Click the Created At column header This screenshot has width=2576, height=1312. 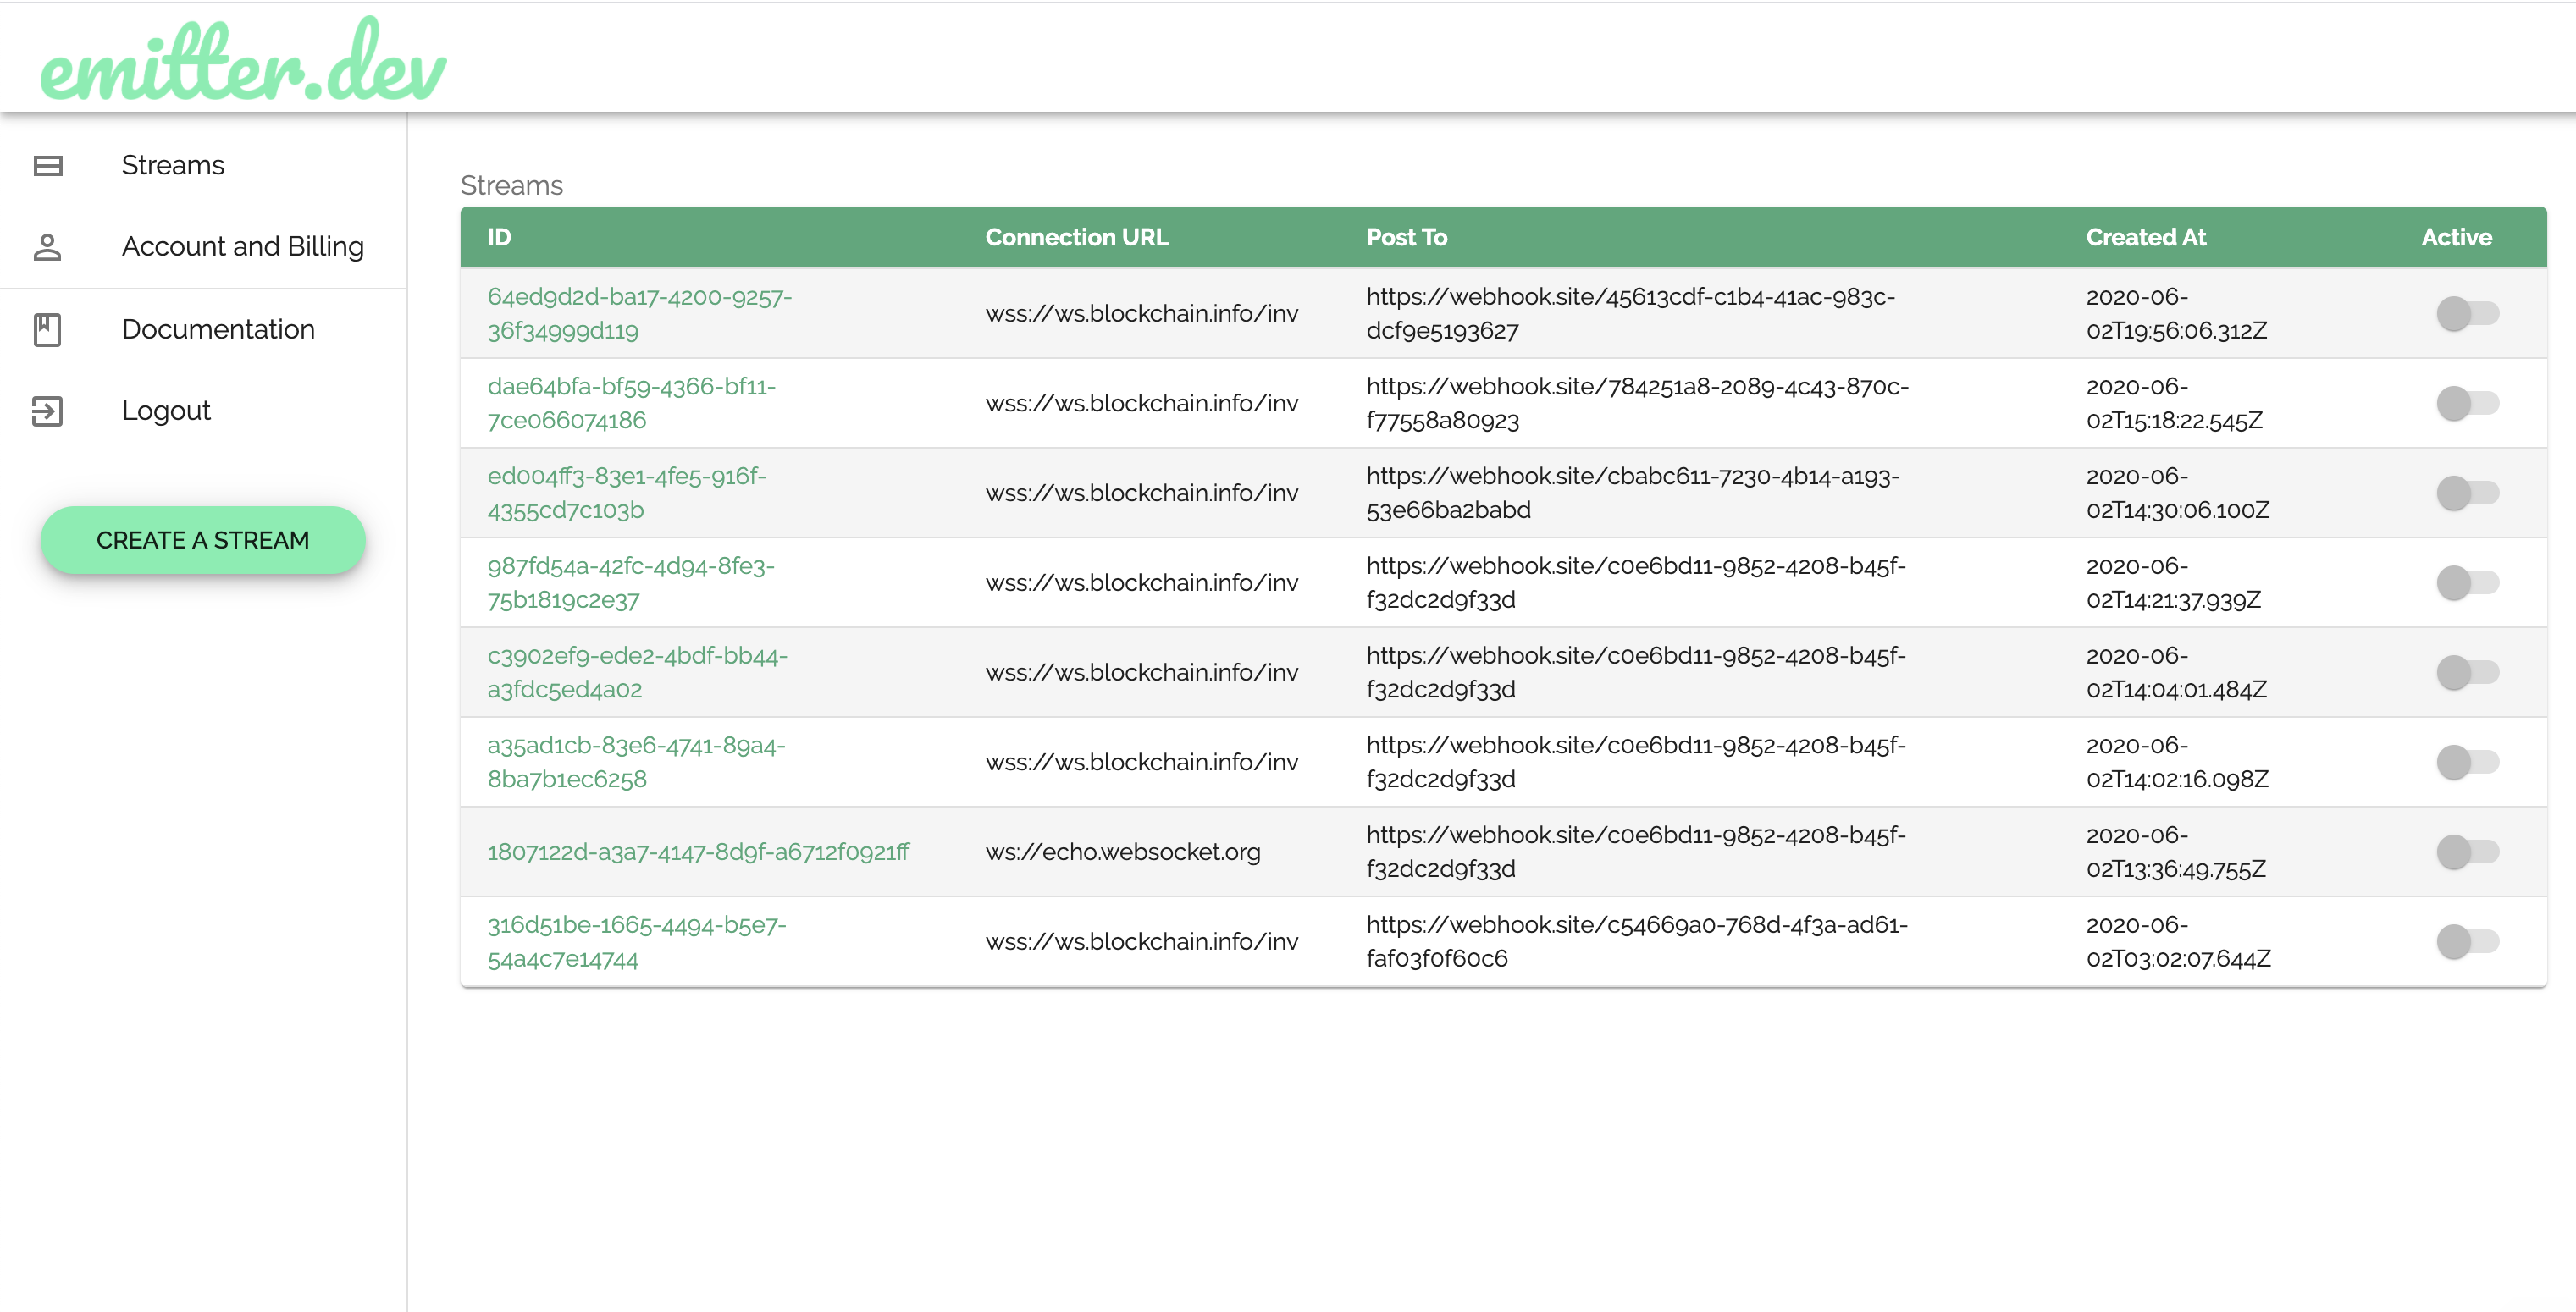2145,237
